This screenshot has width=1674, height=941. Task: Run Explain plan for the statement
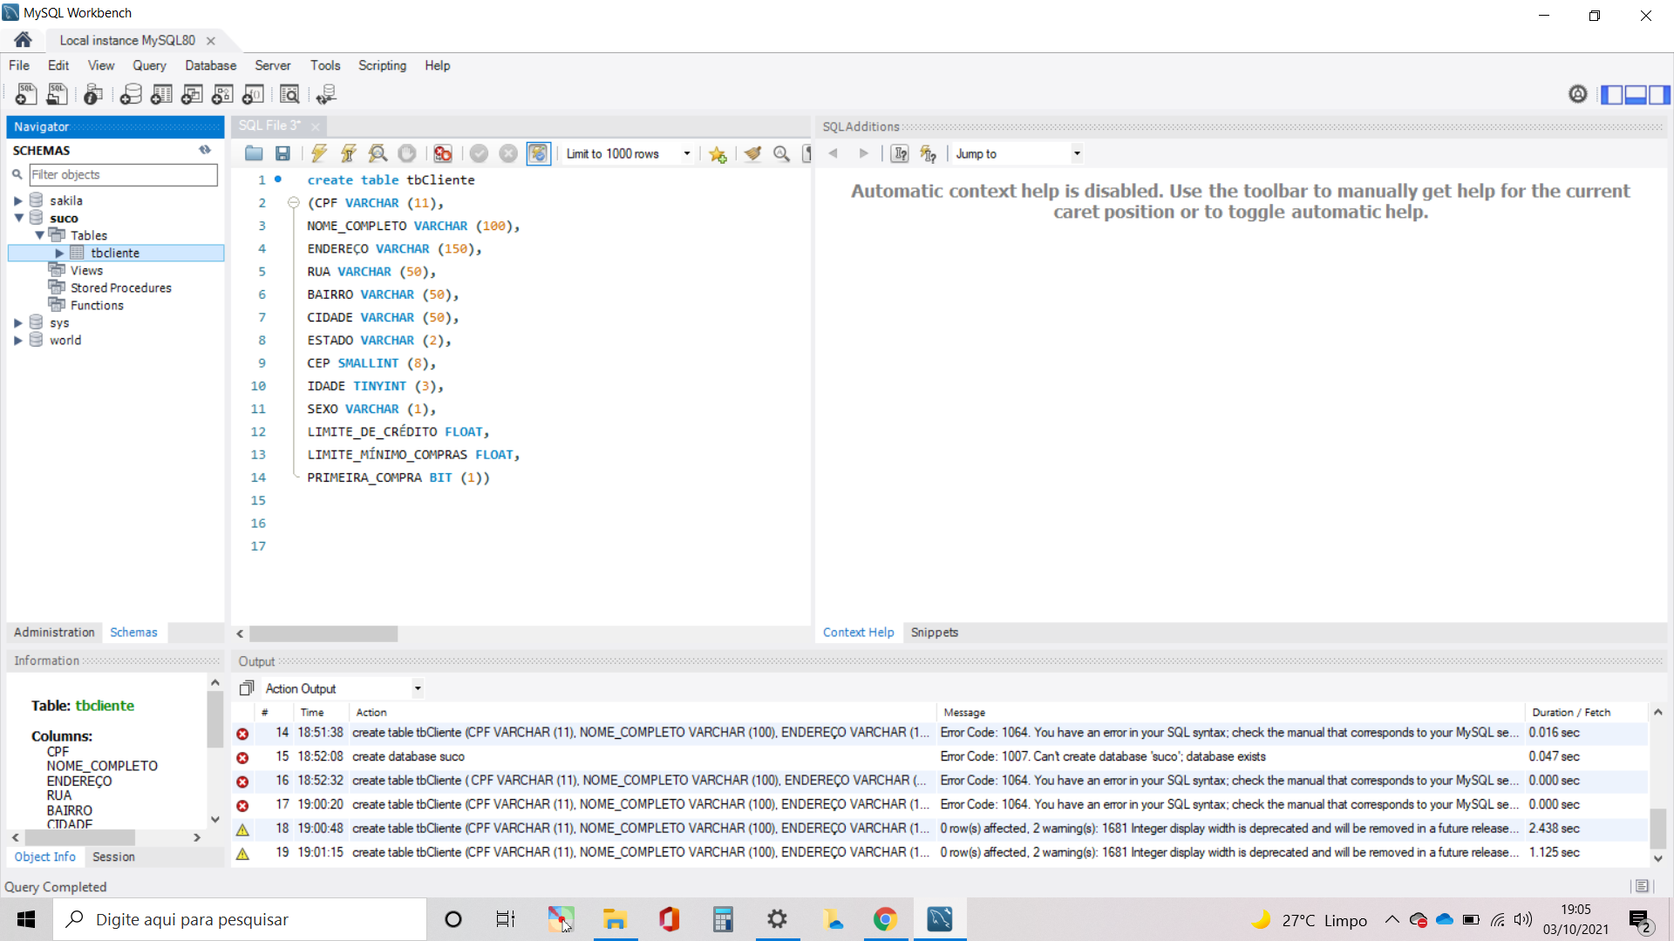(x=378, y=153)
